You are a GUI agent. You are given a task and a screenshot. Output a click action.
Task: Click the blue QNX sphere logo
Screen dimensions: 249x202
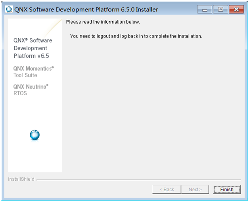tap(35, 135)
